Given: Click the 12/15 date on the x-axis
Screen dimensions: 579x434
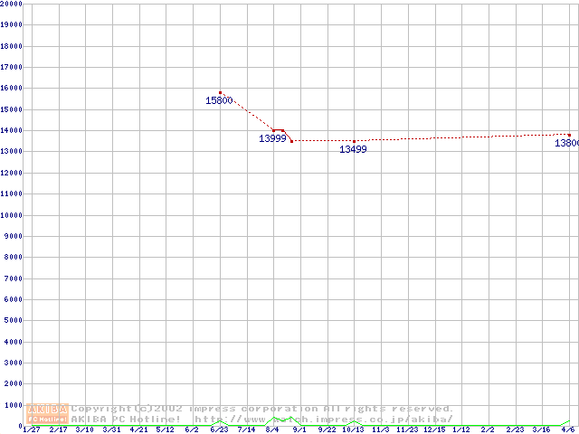Looking at the screenshot, I should tap(434, 429).
